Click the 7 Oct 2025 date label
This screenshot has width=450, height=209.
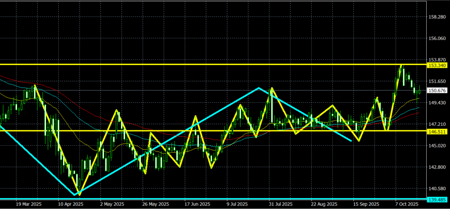click(407, 204)
